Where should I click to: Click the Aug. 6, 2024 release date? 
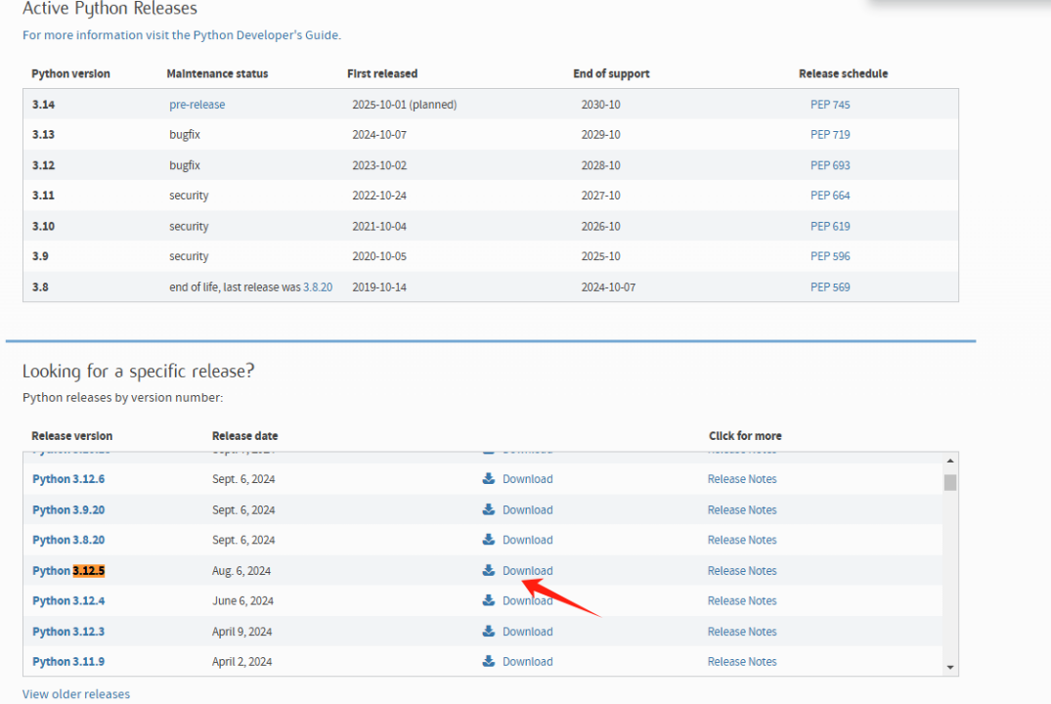click(241, 571)
